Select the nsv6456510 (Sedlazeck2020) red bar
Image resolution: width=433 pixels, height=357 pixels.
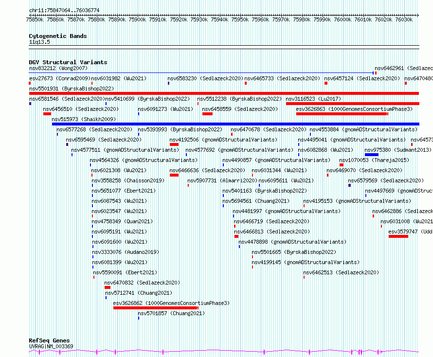point(47,114)
